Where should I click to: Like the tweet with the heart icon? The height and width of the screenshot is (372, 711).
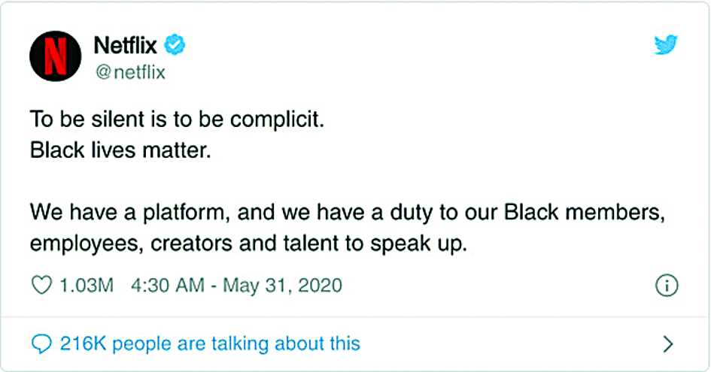[41, 285]
